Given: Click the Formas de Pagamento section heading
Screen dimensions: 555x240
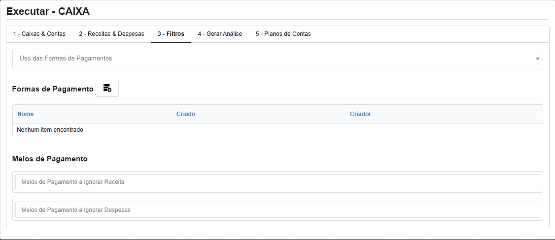Looking at the screenshot, I should point(53,89).
